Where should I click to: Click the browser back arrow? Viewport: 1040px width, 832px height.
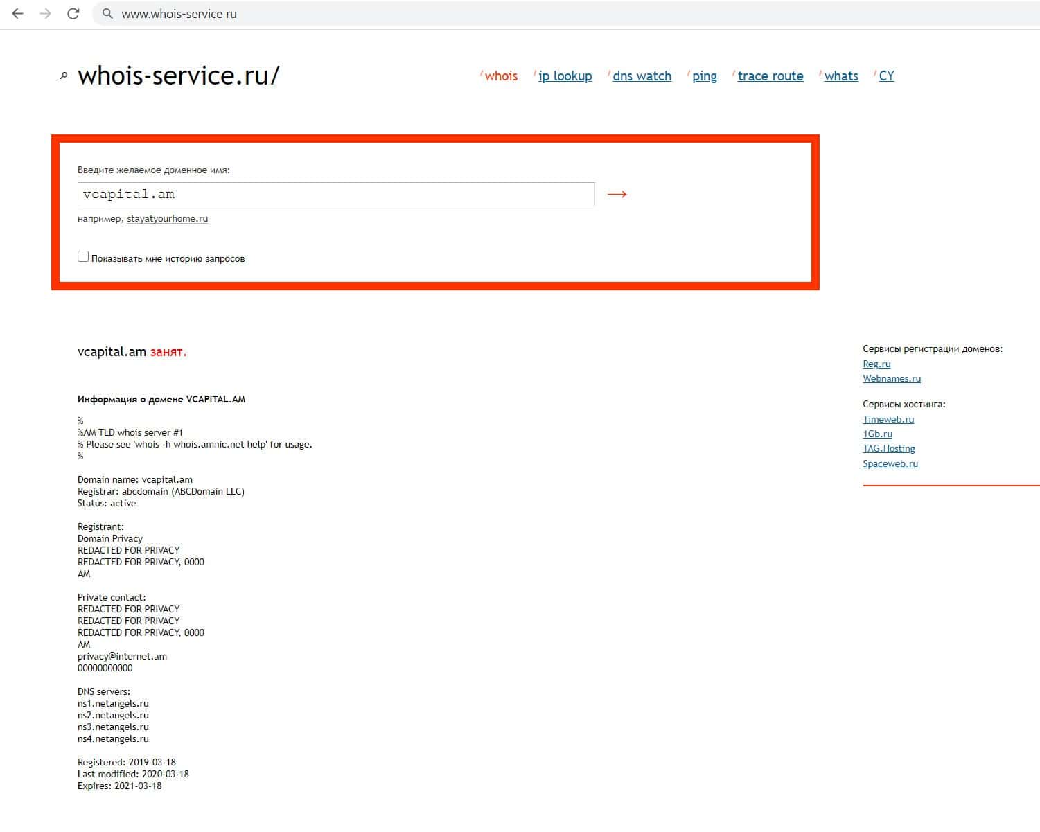[x=18, y=14]
